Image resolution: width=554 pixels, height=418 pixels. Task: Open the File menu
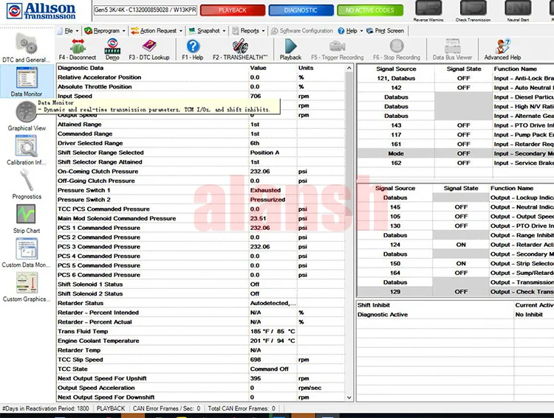69,31
